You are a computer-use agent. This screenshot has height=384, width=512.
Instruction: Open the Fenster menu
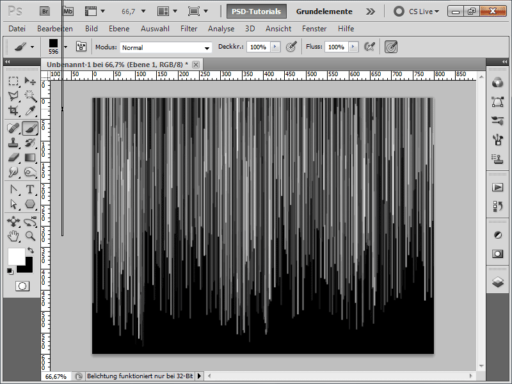point(314,29)
